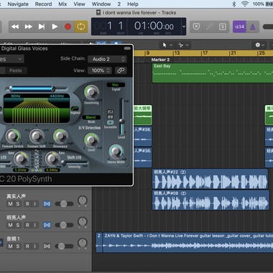
Task: Solo the 明亮人声 track
Action: [x=17, y=225]
